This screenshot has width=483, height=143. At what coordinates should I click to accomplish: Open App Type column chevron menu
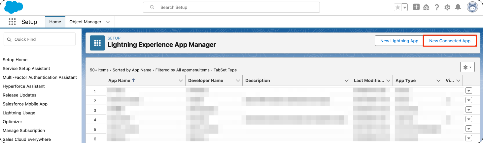438,80
